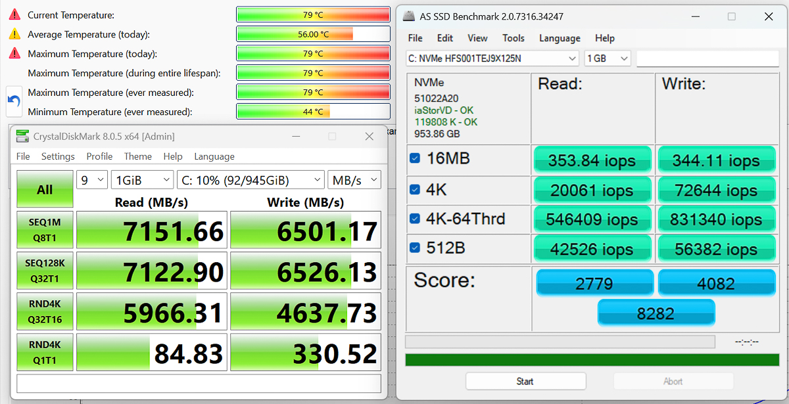Image resolution: width=789 pixels, height=404 pixels.
Task: Click the 4082 write score
Action: (716, 283)
